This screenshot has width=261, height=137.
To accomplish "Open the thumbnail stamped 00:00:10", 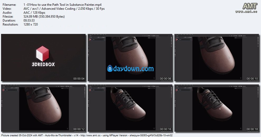I will click(x=217, y=58).
